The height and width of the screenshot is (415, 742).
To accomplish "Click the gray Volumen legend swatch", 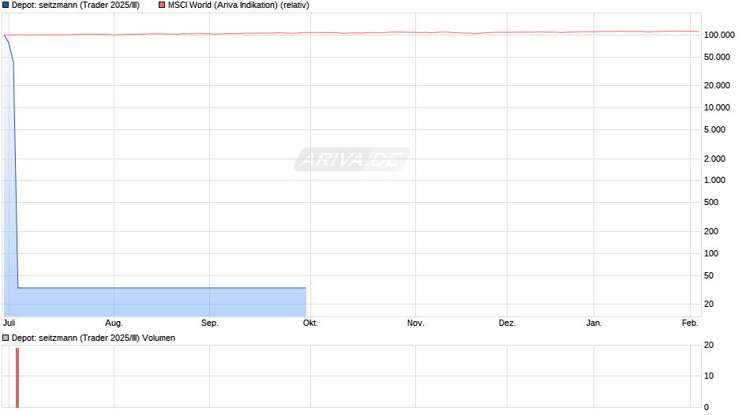I will point(6,338).
